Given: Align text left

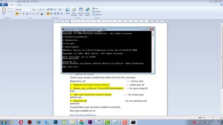Looking at the screenshot, I should [48, 14].
